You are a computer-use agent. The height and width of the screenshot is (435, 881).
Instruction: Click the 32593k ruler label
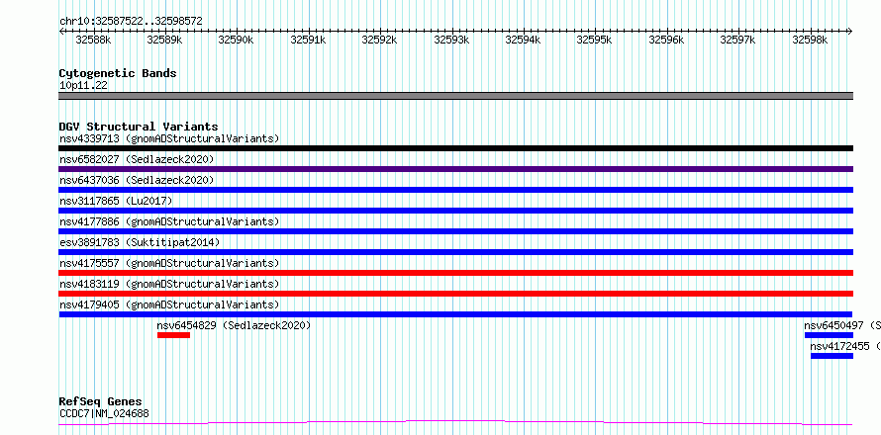[x=451, y=41]
